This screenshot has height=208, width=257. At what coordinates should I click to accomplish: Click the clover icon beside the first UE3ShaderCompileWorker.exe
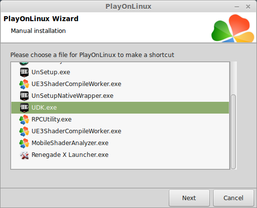click(24, 84)
